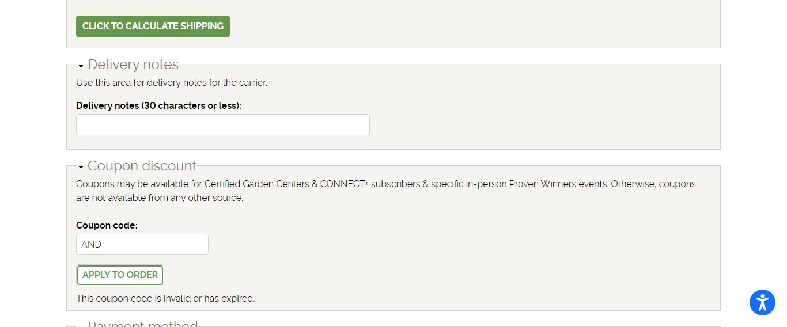
Task: Toggle the Payment method section heading
Action: [143, 324]
